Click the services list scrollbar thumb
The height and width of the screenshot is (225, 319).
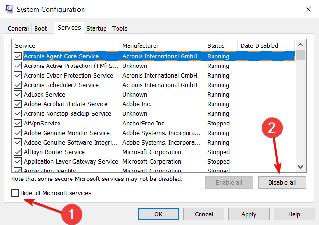pos(300,55)
